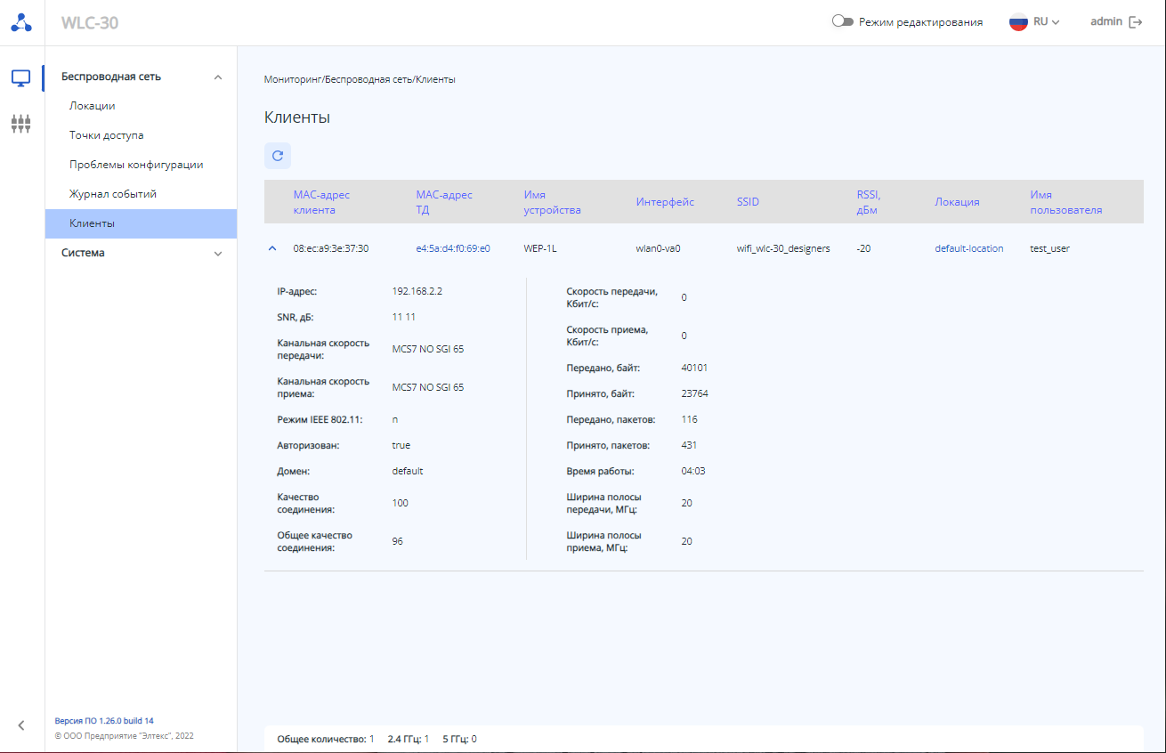Refresh the clients list
1166x753 pixels.
coord(278,156)
